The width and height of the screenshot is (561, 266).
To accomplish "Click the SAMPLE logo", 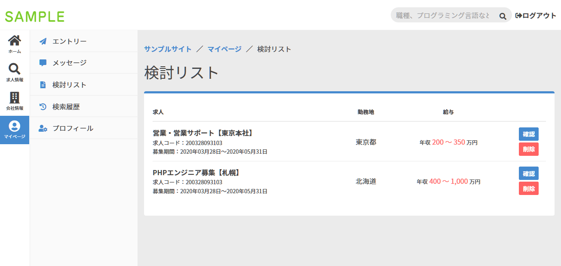I will 35,15.
